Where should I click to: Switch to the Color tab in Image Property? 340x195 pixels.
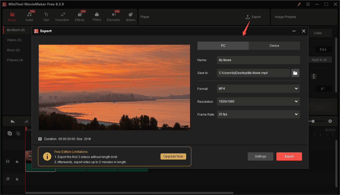(318, 33)
